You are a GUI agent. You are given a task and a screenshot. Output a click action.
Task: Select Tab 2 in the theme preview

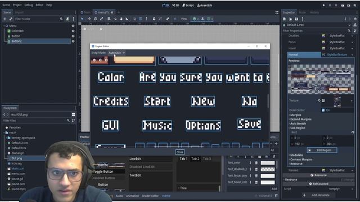[195, 158]
